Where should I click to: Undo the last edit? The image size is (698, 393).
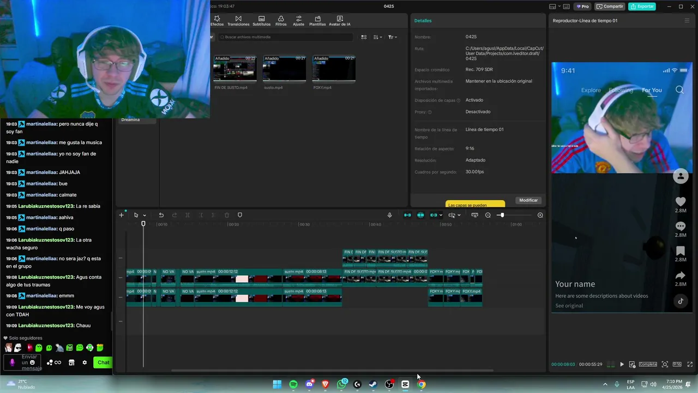(161, 215)
